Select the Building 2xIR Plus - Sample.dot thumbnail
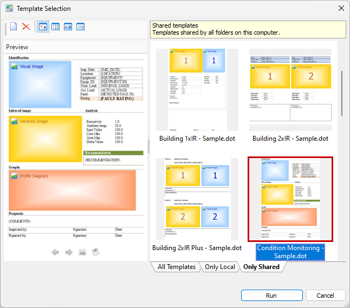Image resolution: width=350 pixels, height=308 pixels. (197, 199)
